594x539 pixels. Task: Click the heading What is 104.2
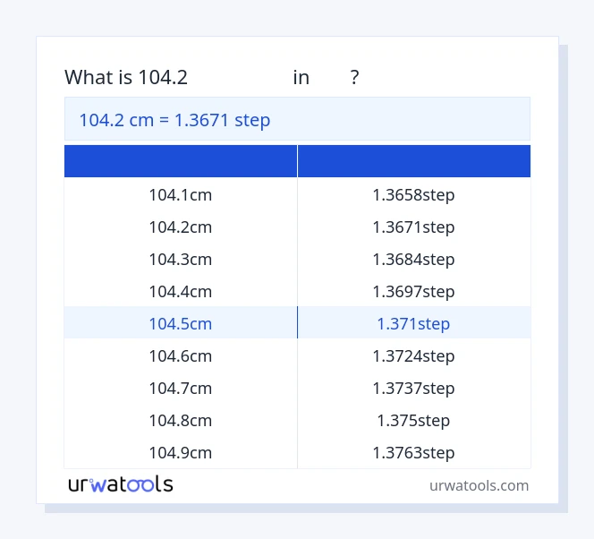[126, 78]
